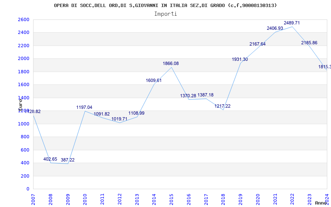Image resolution: width=331 pixels, height=207 pixels.
Task: Click the x-axis year 2014
Action: (154, 199)
